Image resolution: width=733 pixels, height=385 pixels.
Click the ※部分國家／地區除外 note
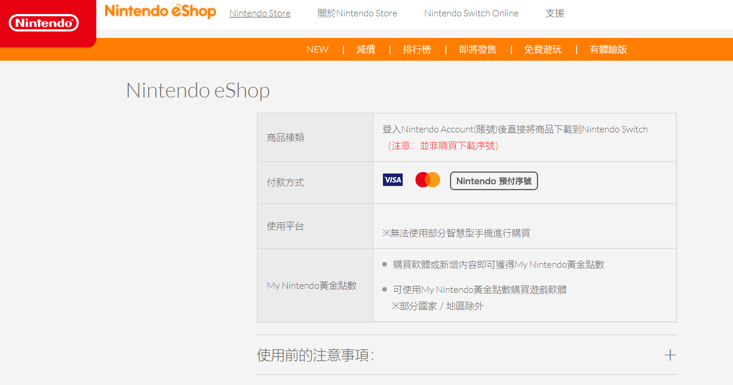(438, 306)
